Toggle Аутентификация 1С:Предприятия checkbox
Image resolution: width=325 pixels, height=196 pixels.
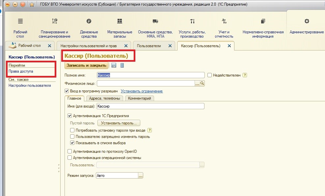coord(70,116)
